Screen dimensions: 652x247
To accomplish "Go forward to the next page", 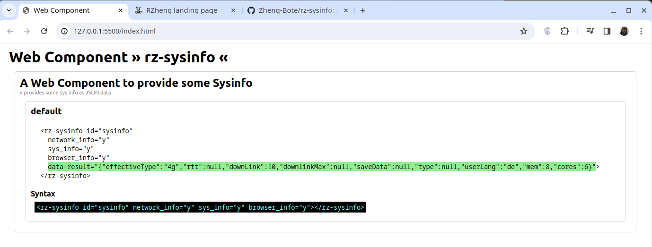I will click(27, 31).
